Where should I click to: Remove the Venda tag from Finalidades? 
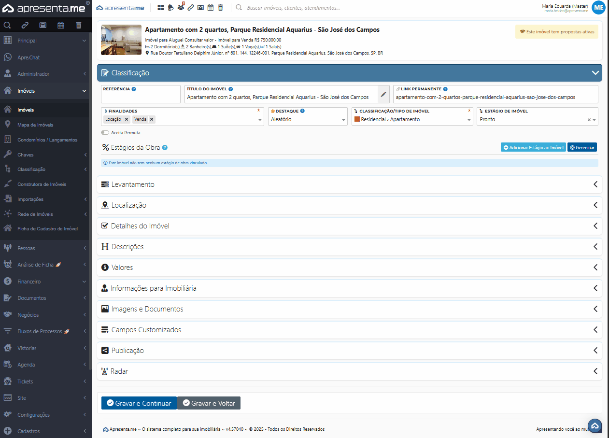(152, 119)
